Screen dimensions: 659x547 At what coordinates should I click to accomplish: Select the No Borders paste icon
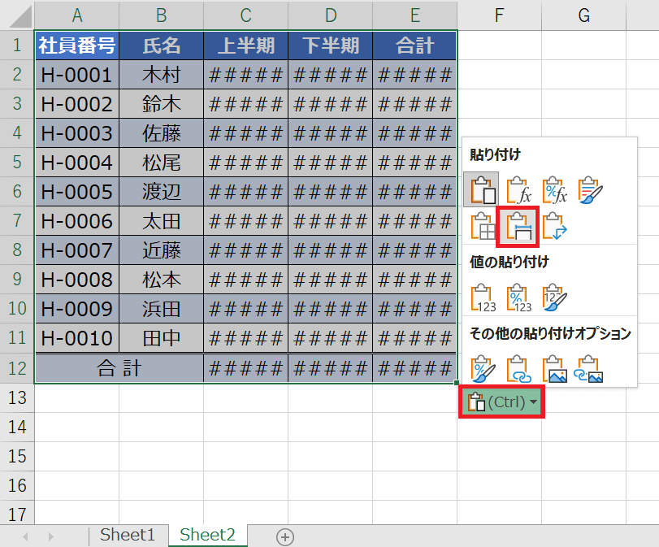482,226
